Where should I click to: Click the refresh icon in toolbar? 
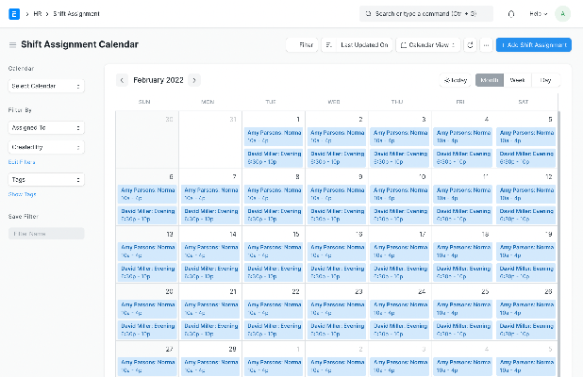[470, 44]
